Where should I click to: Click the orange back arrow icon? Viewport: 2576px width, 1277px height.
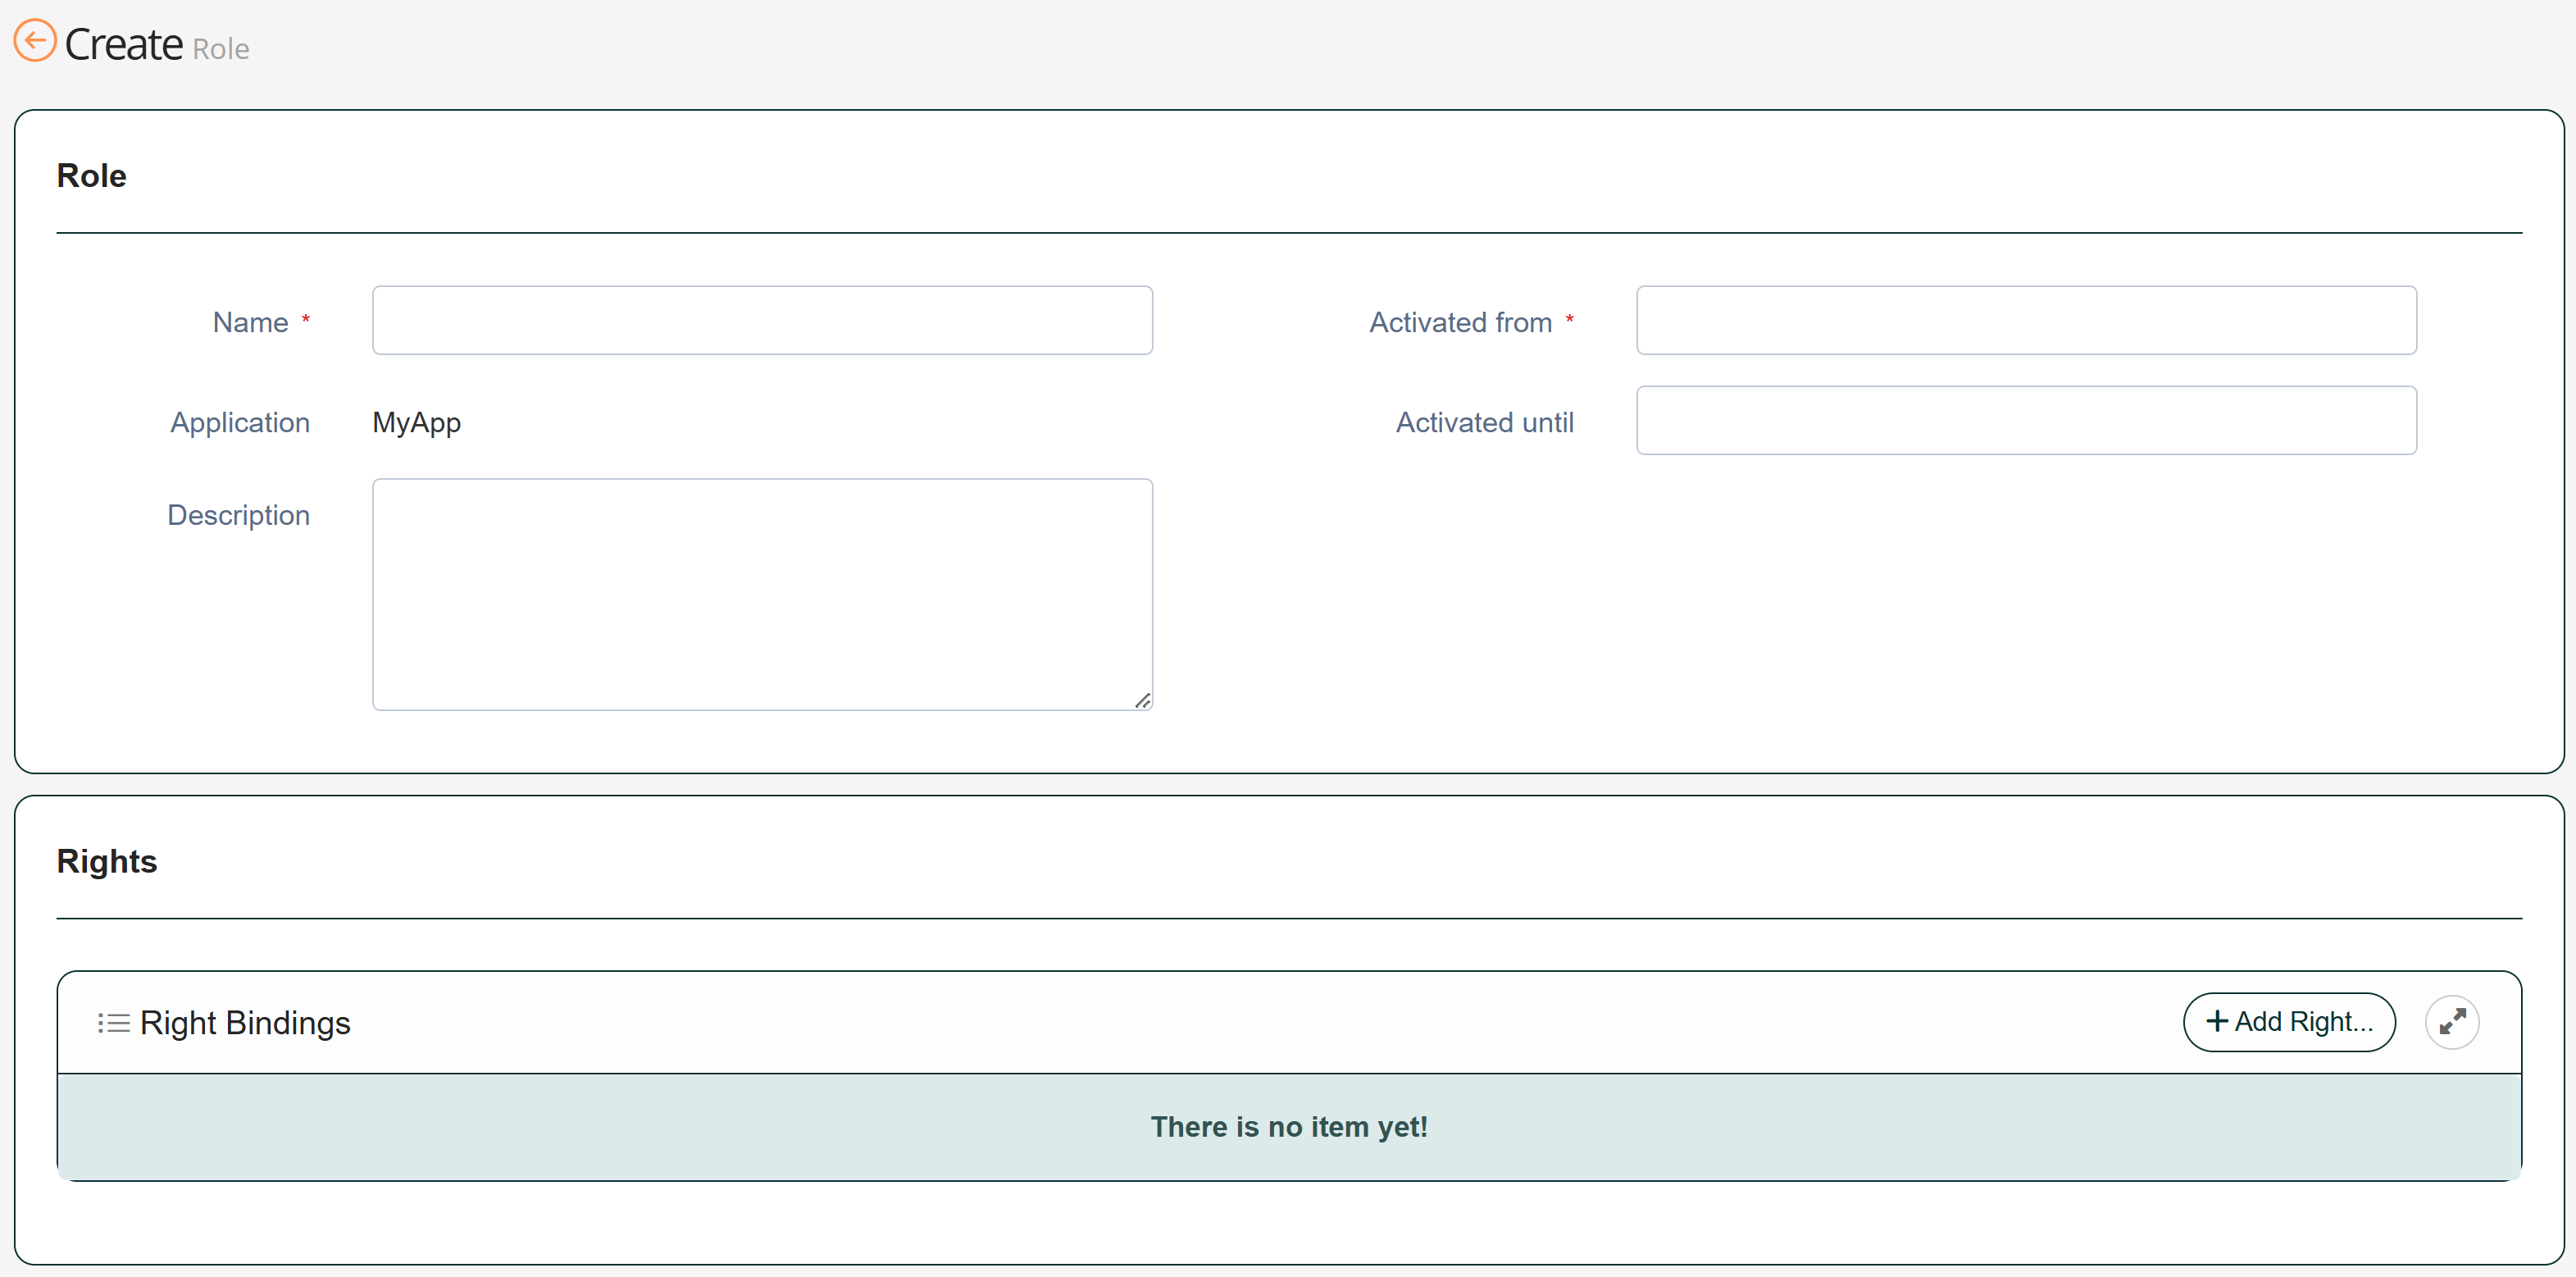pos(35,41)
